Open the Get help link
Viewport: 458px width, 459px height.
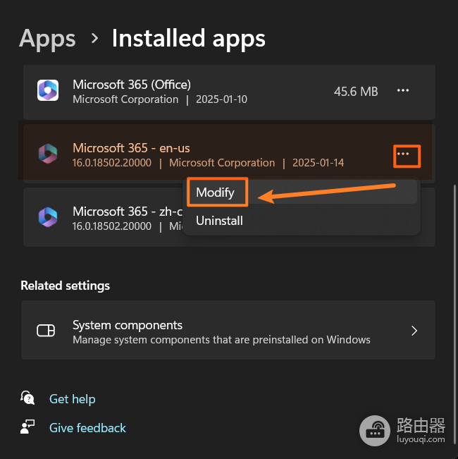(73, 399)
